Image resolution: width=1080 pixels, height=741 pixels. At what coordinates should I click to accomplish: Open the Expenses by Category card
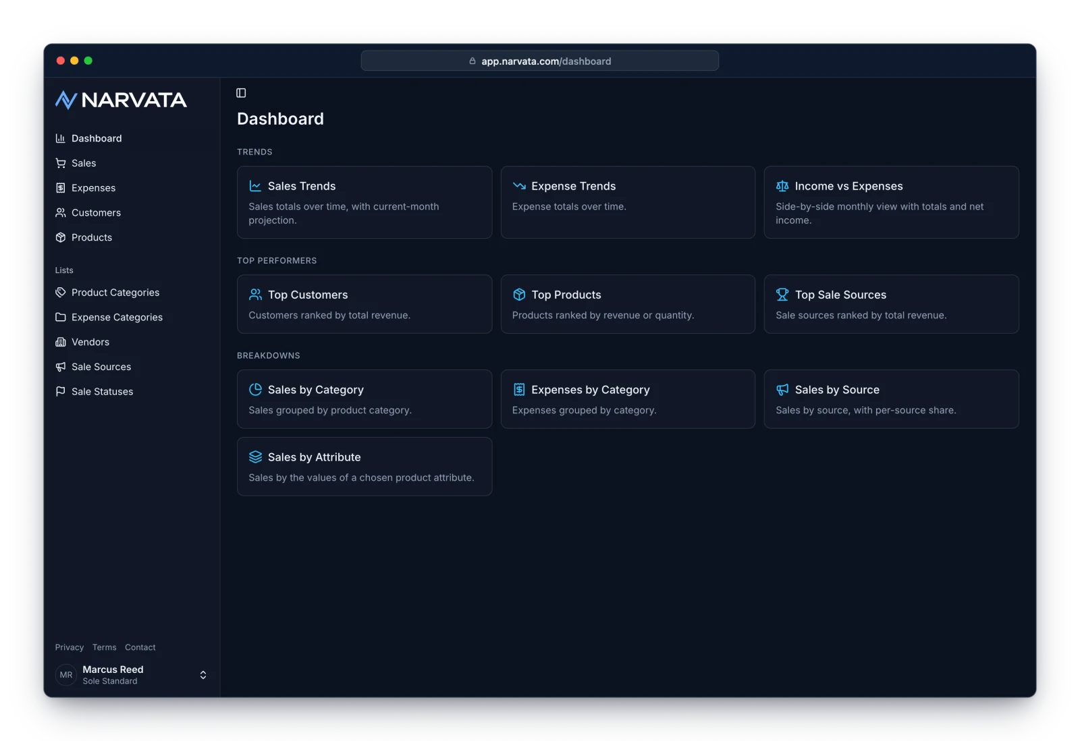(x=628, y=399)
